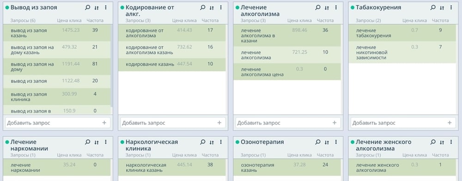This screenshot has width=462, height=181.
Task: Select query кодирование от алкоголизма казань
Action: pos(172,50)
